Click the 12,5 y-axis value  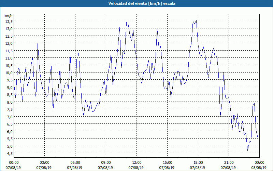coord(9,36)
